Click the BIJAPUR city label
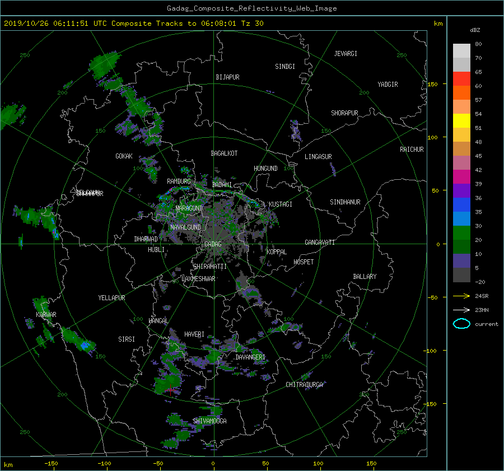The width and height of the screenshot is (504, 471). [227, 77]
